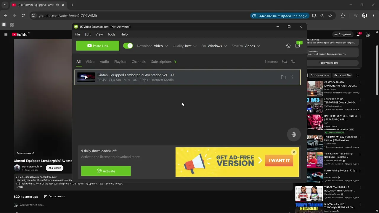379x213 pixels.
Task: Switch to the Channels tab
Action: (x=139, y=62)
